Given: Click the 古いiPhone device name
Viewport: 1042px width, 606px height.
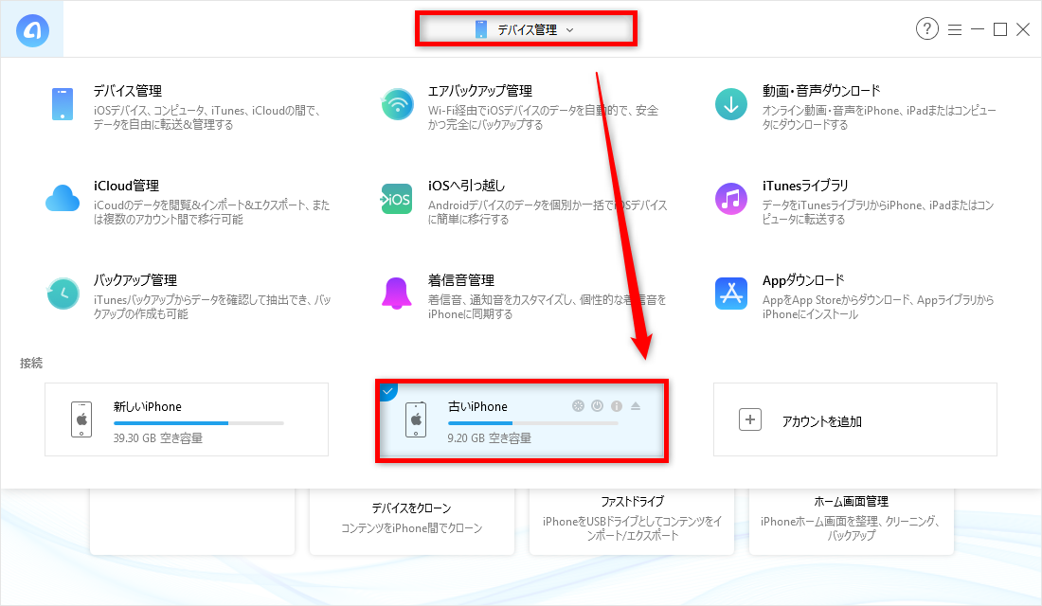Looking at the screenshot, I should click(x=477, y=406).
